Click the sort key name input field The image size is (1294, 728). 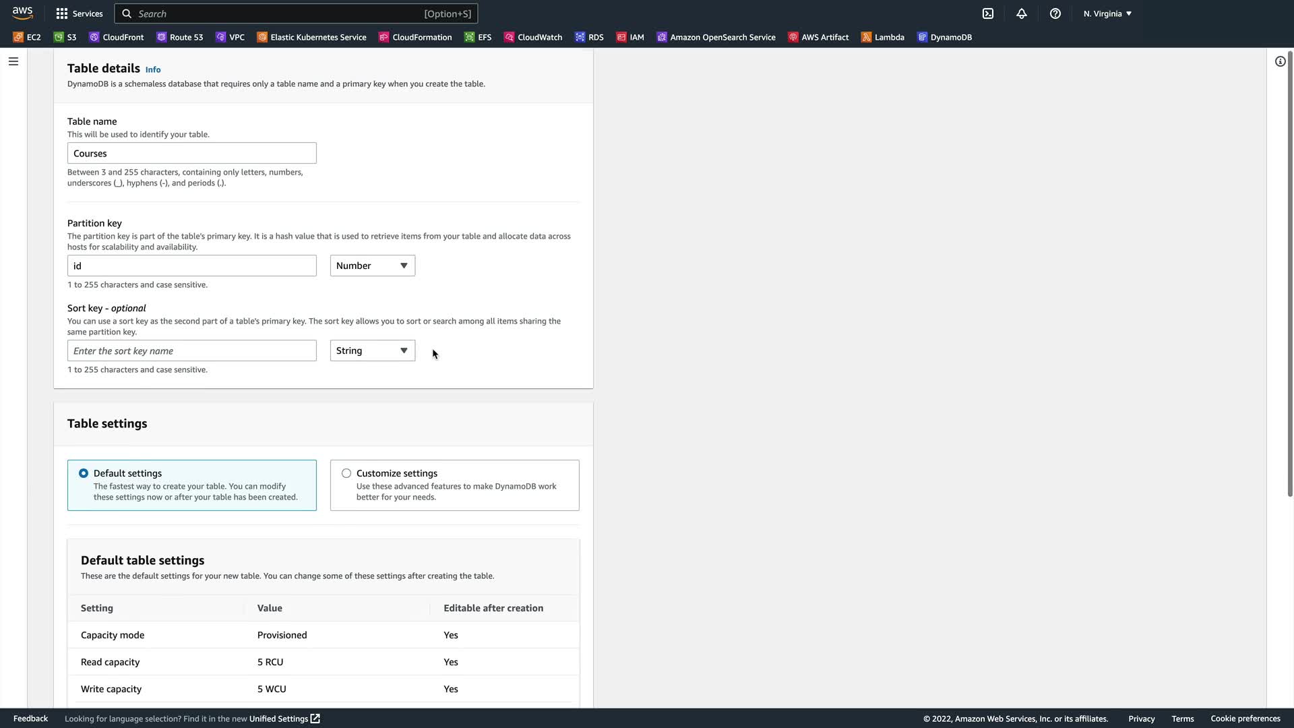pos(191,351)
